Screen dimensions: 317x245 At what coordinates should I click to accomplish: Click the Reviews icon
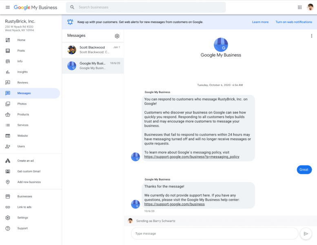pyautogui.click(x=8, y=82)
